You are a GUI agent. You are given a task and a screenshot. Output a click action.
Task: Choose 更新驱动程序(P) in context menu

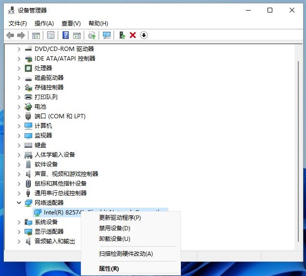tap(120, 217)
